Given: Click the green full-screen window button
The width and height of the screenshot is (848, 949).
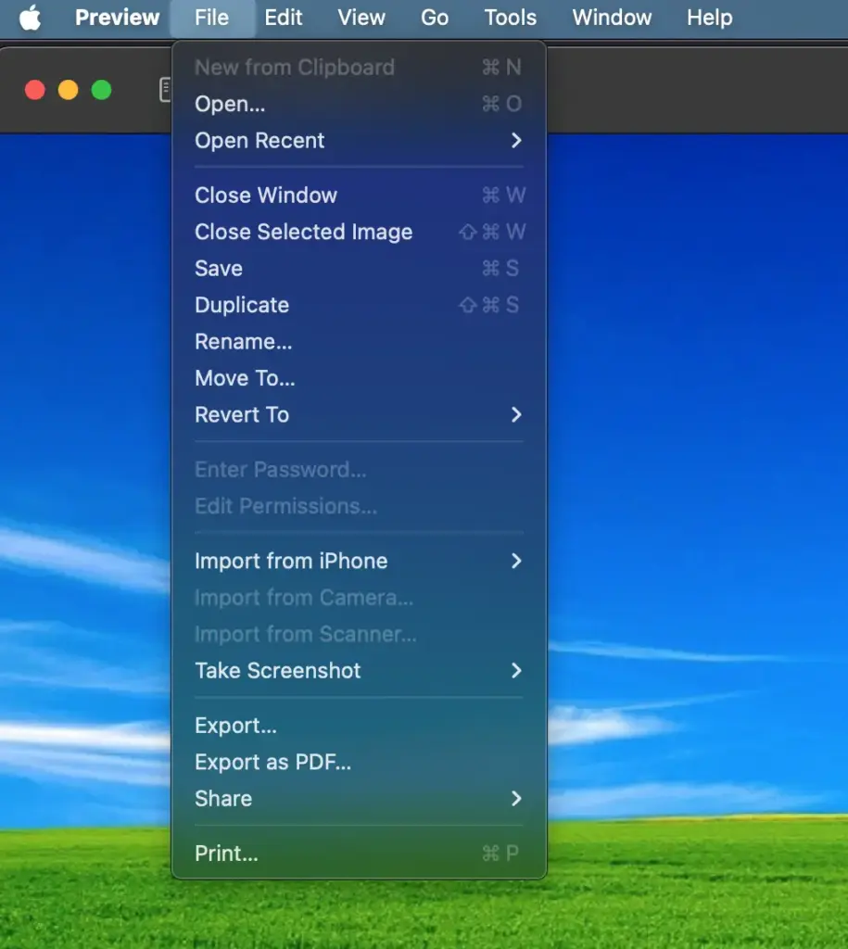Looking at the screenshot, I should coord(101,90).
